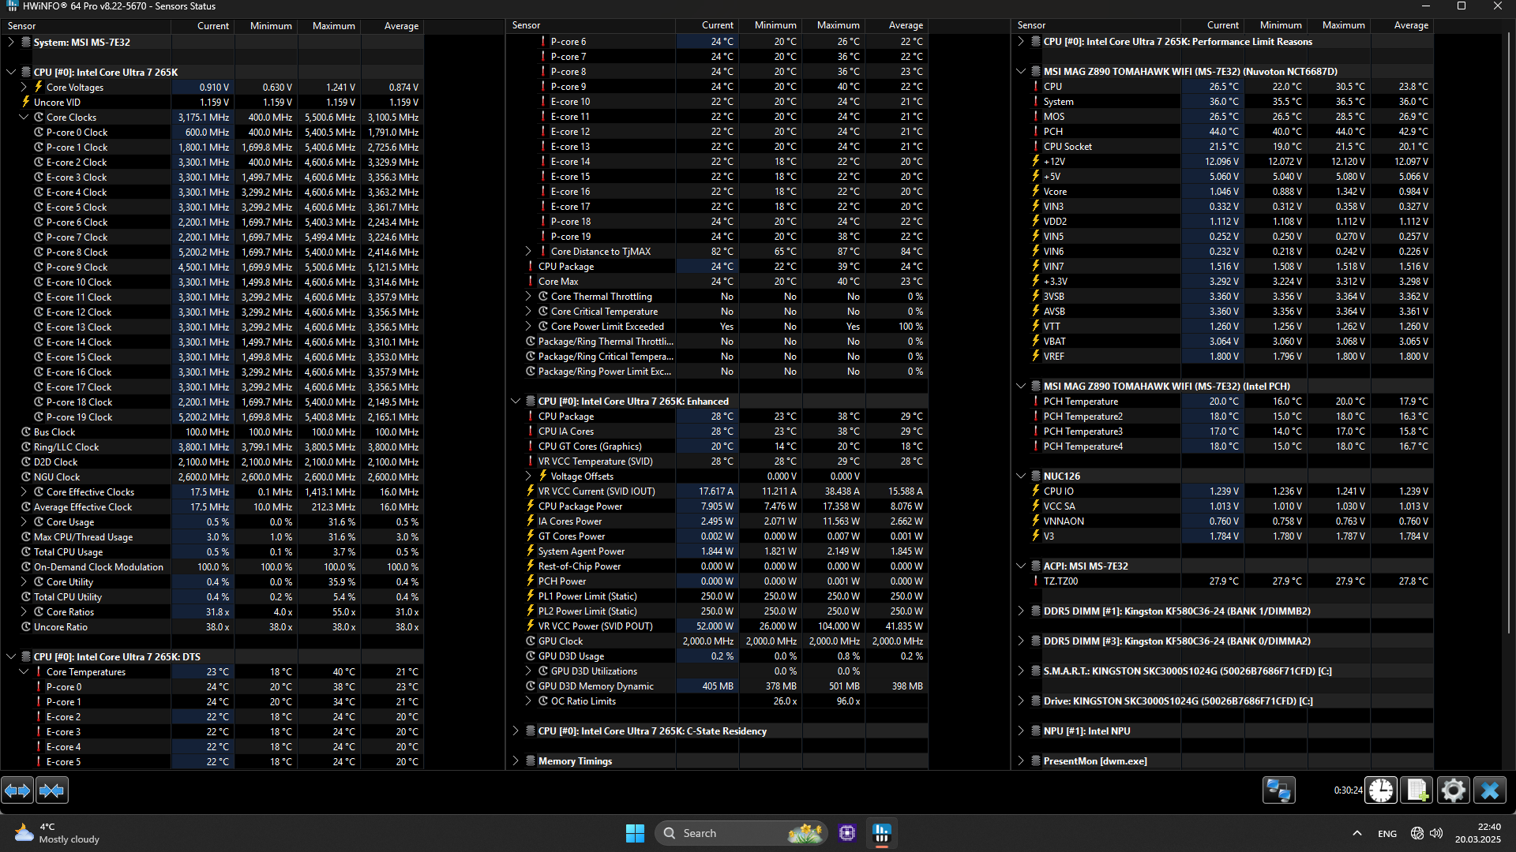The width and height of the screenshot is (1516, 852).
Task: Collapse the NUC126 sensor group
Action: click(1021, 476)
